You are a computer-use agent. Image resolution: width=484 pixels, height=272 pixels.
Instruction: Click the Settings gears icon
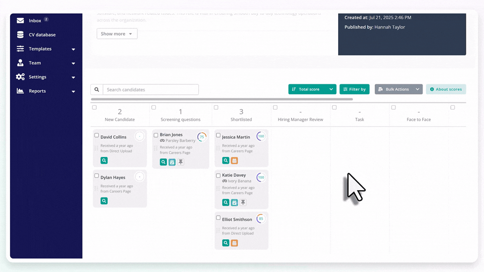[20, 77]
